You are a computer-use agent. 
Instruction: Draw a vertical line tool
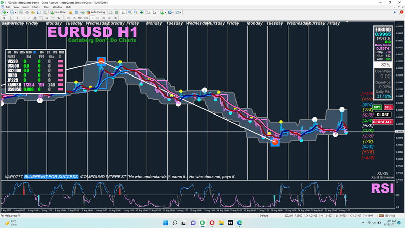click(x=17, y=18)
